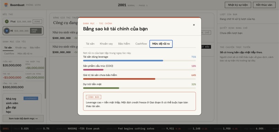Image resolution: width=279 pixels, height=132 pixels.
Task: Click the Bảng sao kê tài chính của bạn title
Action: coord(115,29)
